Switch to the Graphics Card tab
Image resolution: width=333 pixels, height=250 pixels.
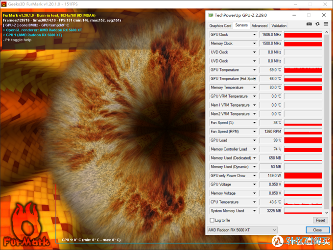click(x=220, y=25)
